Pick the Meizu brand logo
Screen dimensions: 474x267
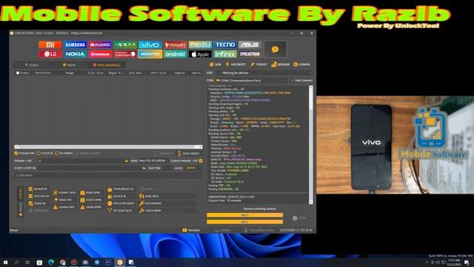pyautogui.click(x=200, y=44)
